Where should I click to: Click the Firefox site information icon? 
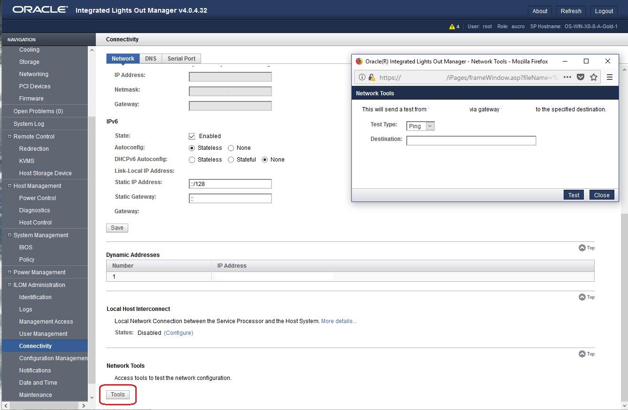362,77
